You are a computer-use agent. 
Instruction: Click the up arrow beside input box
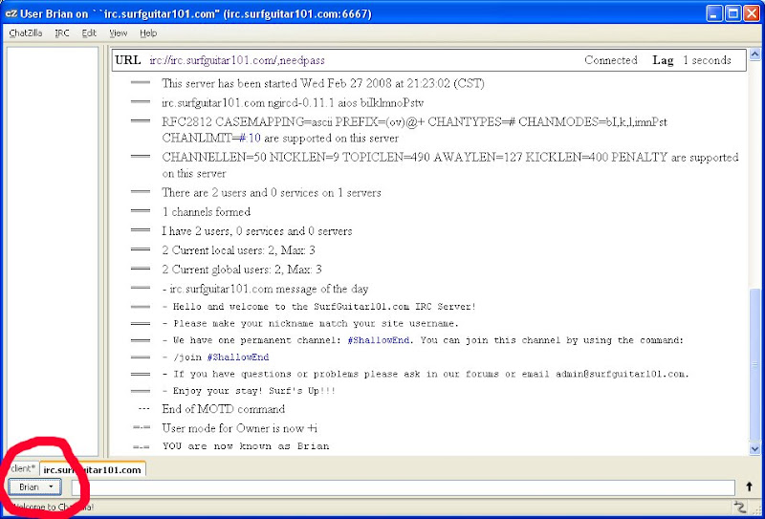pyautogui.click(x=749, y=487)
